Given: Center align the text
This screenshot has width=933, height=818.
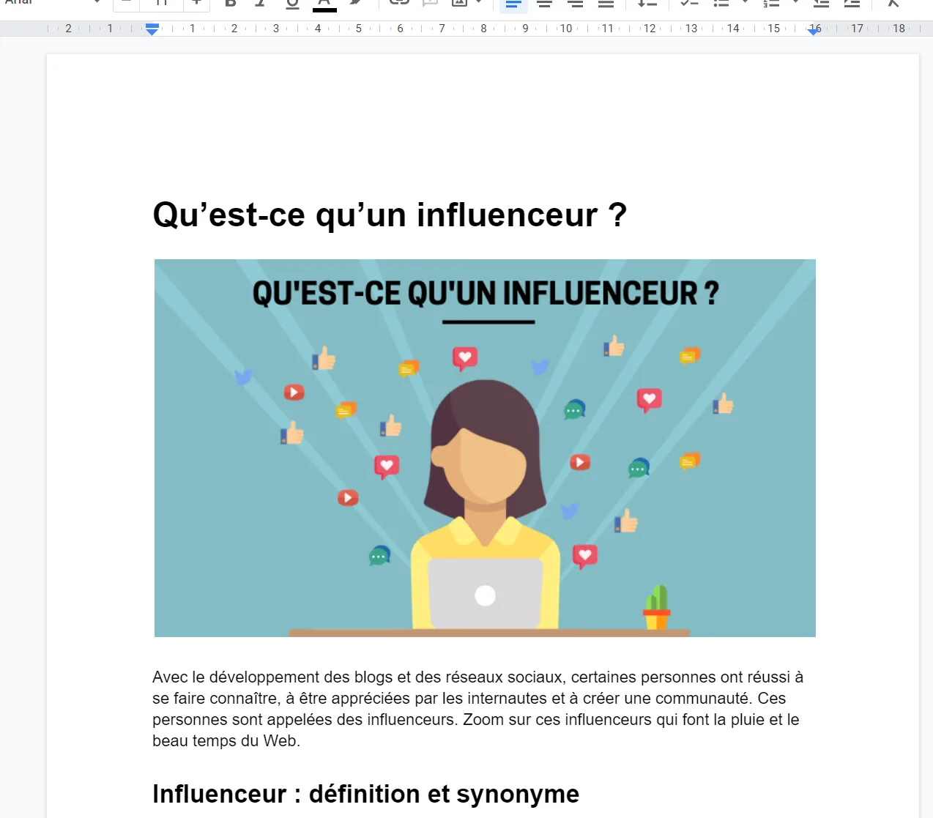Looking at the screenshot, I should 544,4.
